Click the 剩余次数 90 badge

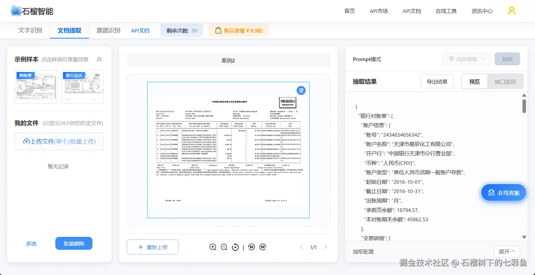(182, 31)
